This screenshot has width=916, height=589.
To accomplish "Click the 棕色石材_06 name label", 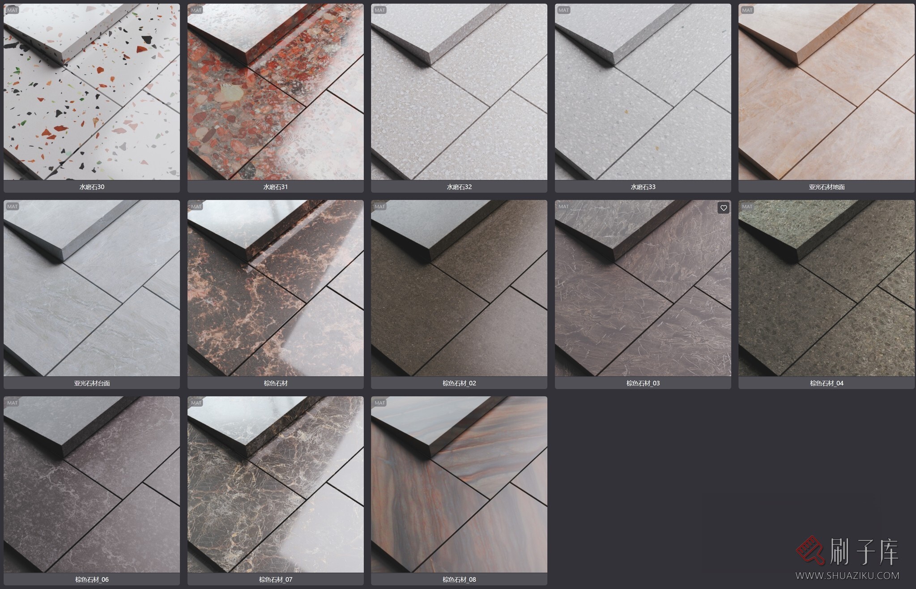I will 92,579.
